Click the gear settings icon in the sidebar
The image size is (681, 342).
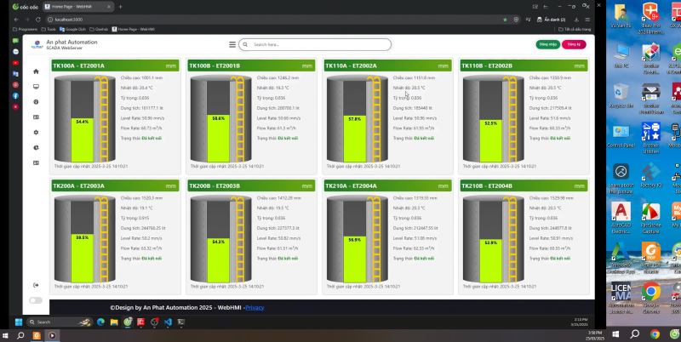click(36, 132)
